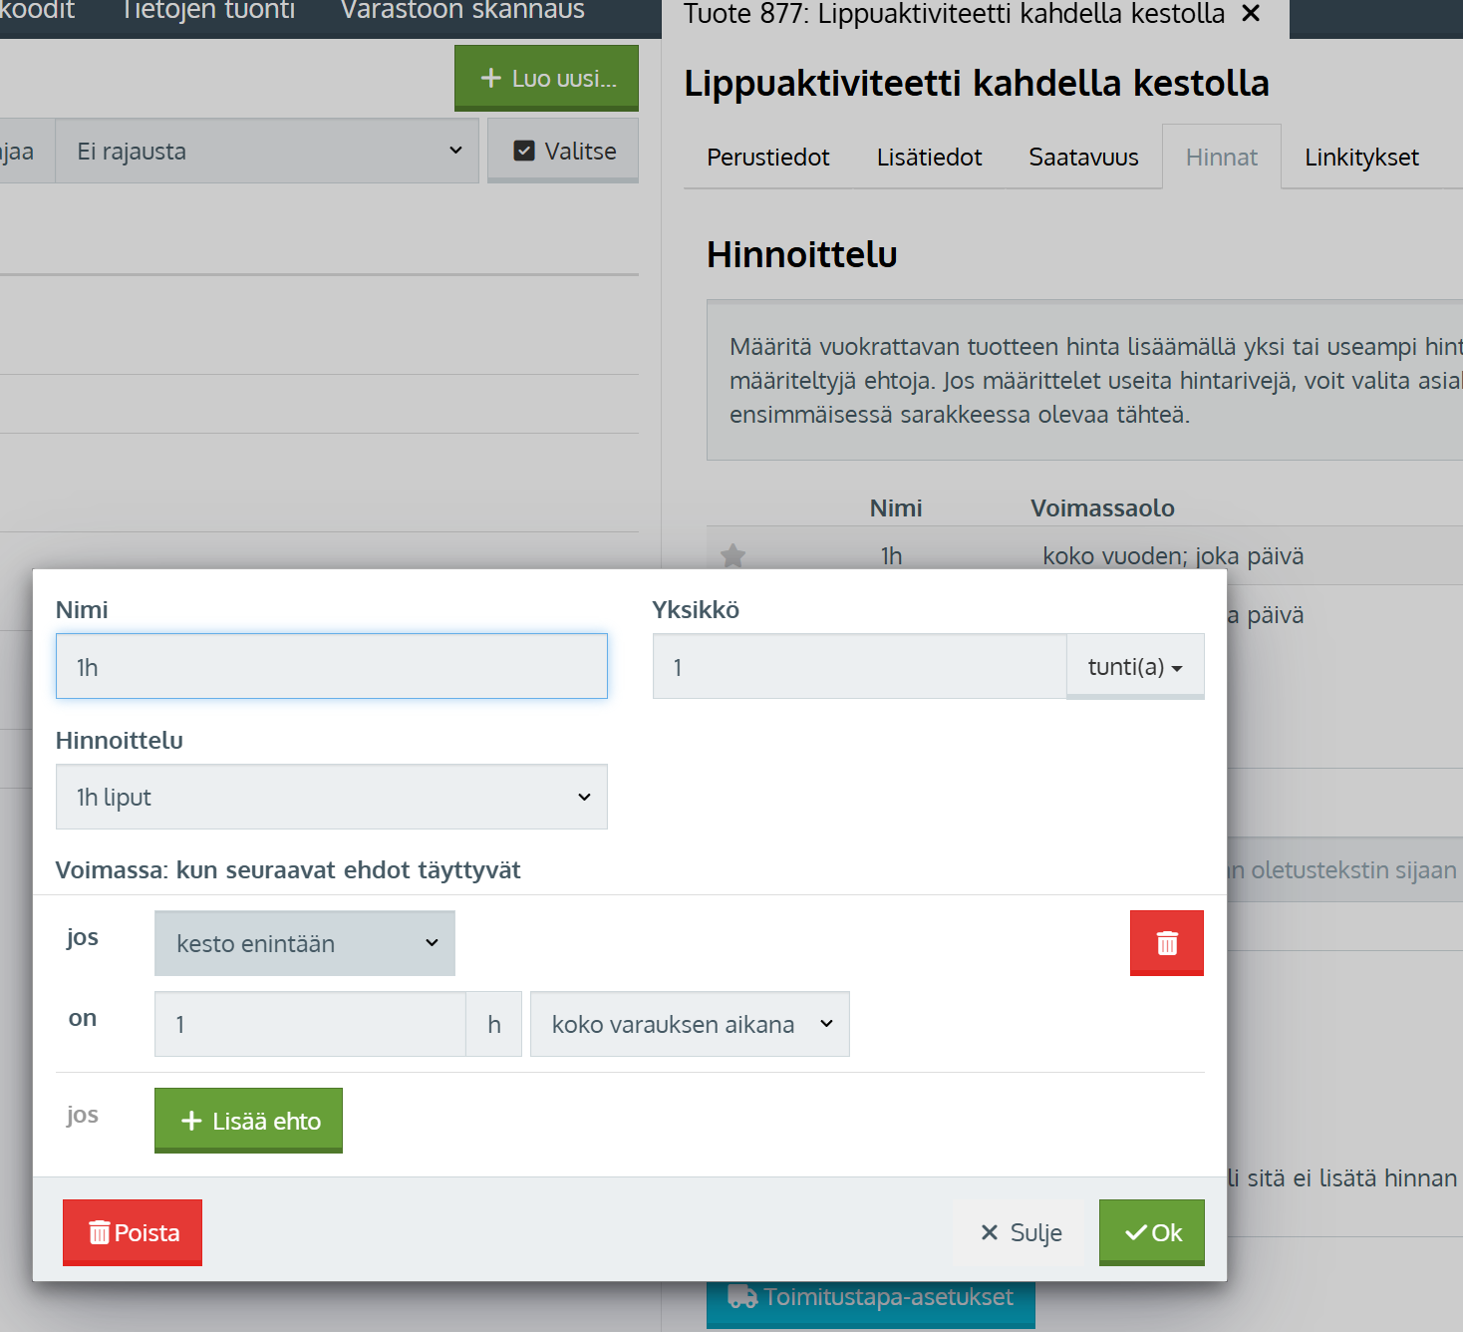The height and width of the screenshot is (1332, 1463).
Task: Open the kesto enintään condition dropdown
Action: click(x=305, y=943)
